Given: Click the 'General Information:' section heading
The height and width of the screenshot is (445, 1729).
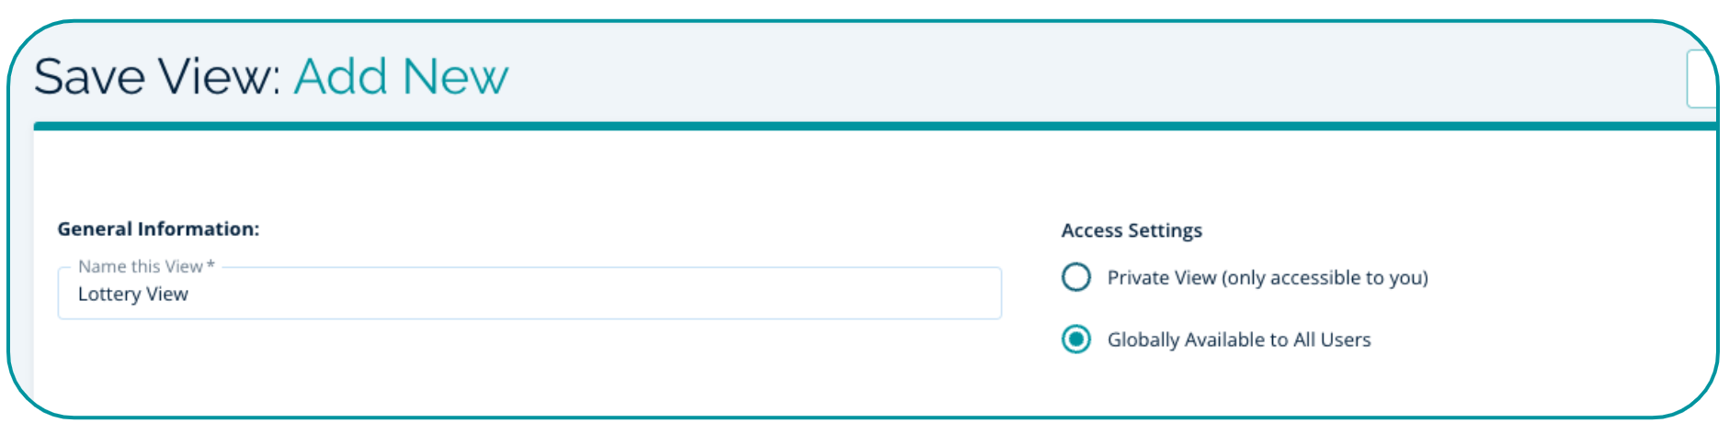Looking at the screenshot, I should click(158, 229).
